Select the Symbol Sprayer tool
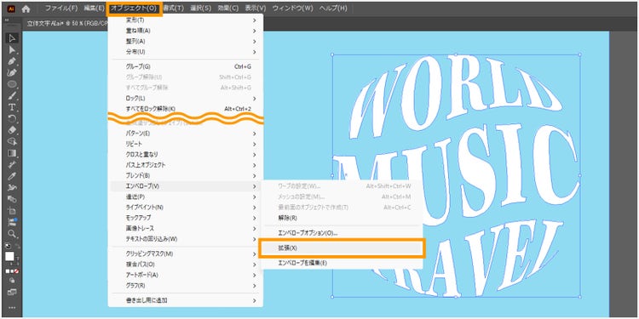Viewport: 639px width, 319px height. (x=12, y=188)
